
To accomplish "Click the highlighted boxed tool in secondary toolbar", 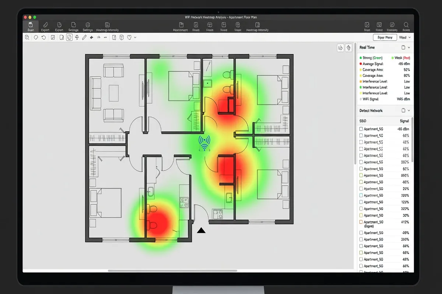I will pos(69,37).
